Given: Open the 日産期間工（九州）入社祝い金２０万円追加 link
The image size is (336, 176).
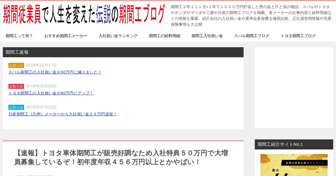Looking at the screenshot, I should (63, 114).
